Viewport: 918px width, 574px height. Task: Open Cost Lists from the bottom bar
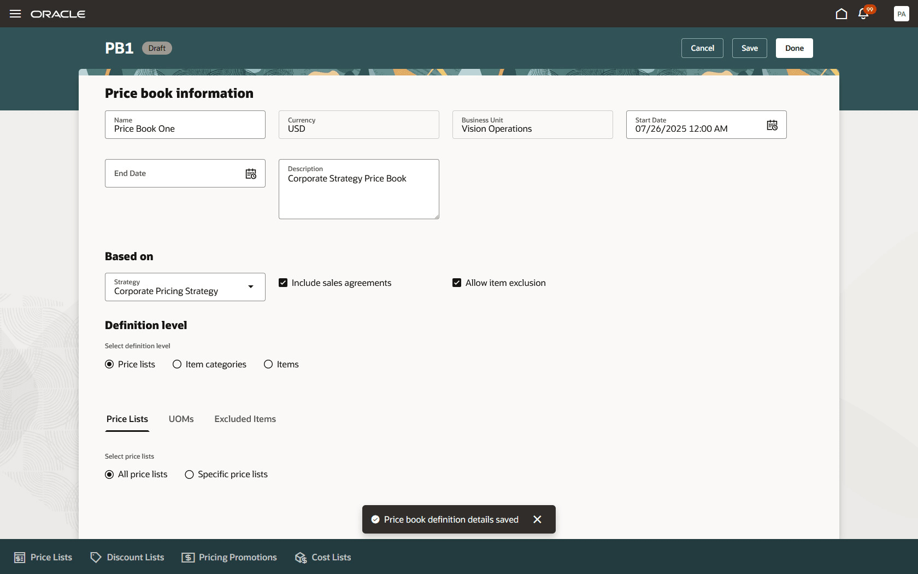click(322, 557)
